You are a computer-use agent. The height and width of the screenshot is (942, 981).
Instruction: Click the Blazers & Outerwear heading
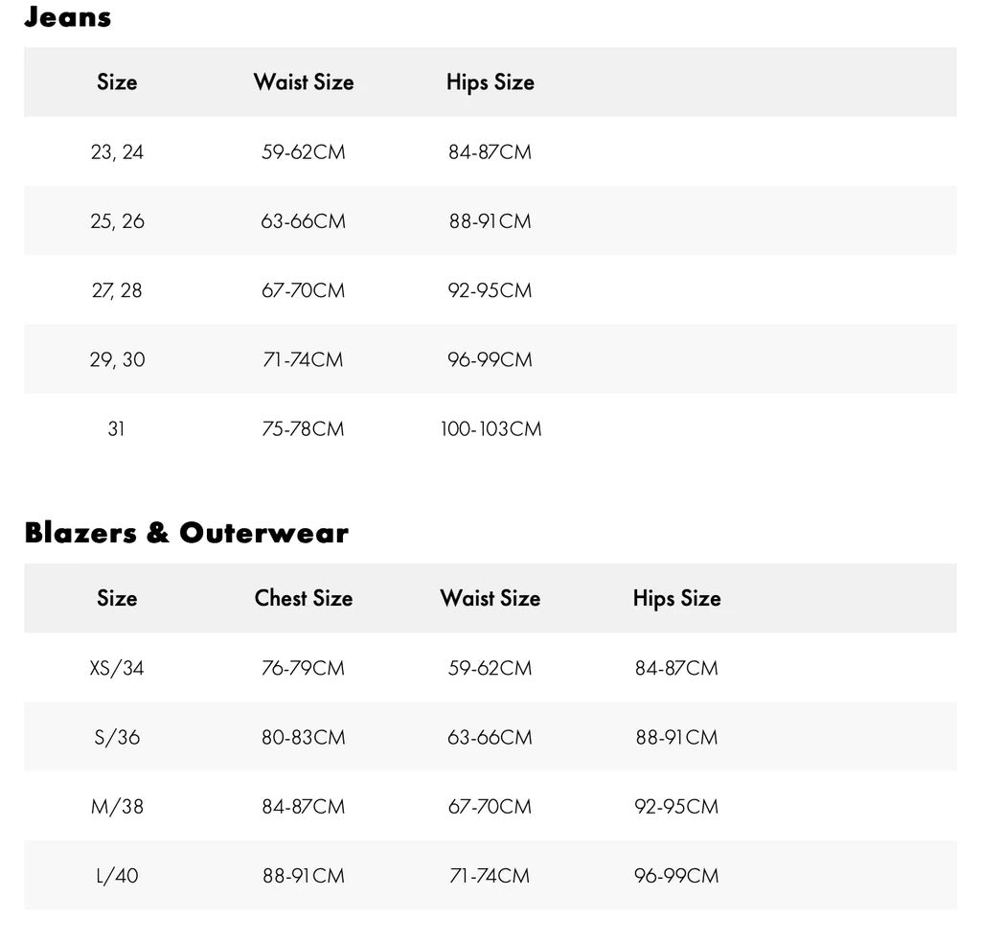[186, 533]
